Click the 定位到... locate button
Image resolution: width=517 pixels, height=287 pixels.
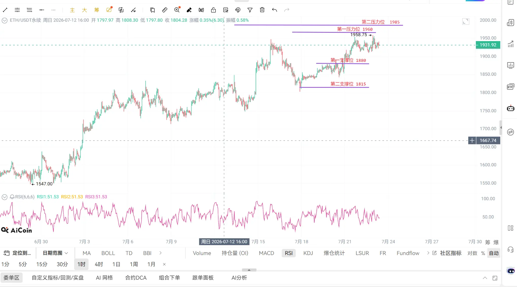pyautogui.click(x=17, y=253)
